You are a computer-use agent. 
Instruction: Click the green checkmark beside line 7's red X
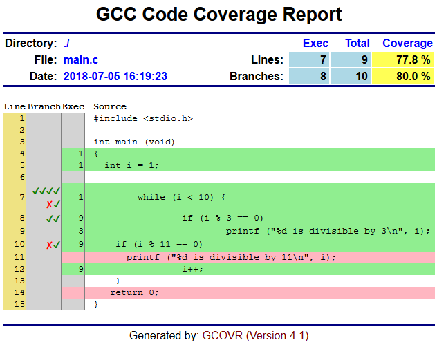point(57,205)
